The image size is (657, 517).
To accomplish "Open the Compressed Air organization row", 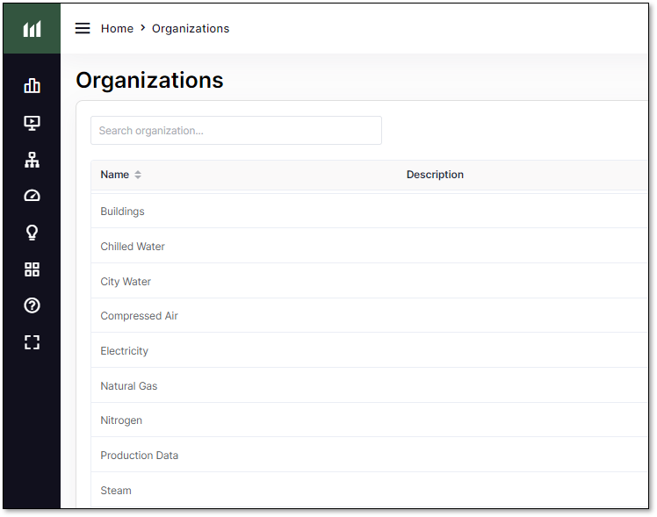I will (369, 316).
